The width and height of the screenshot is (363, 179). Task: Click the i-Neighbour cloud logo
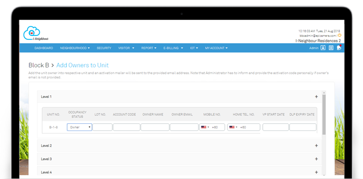pos(36,34)
